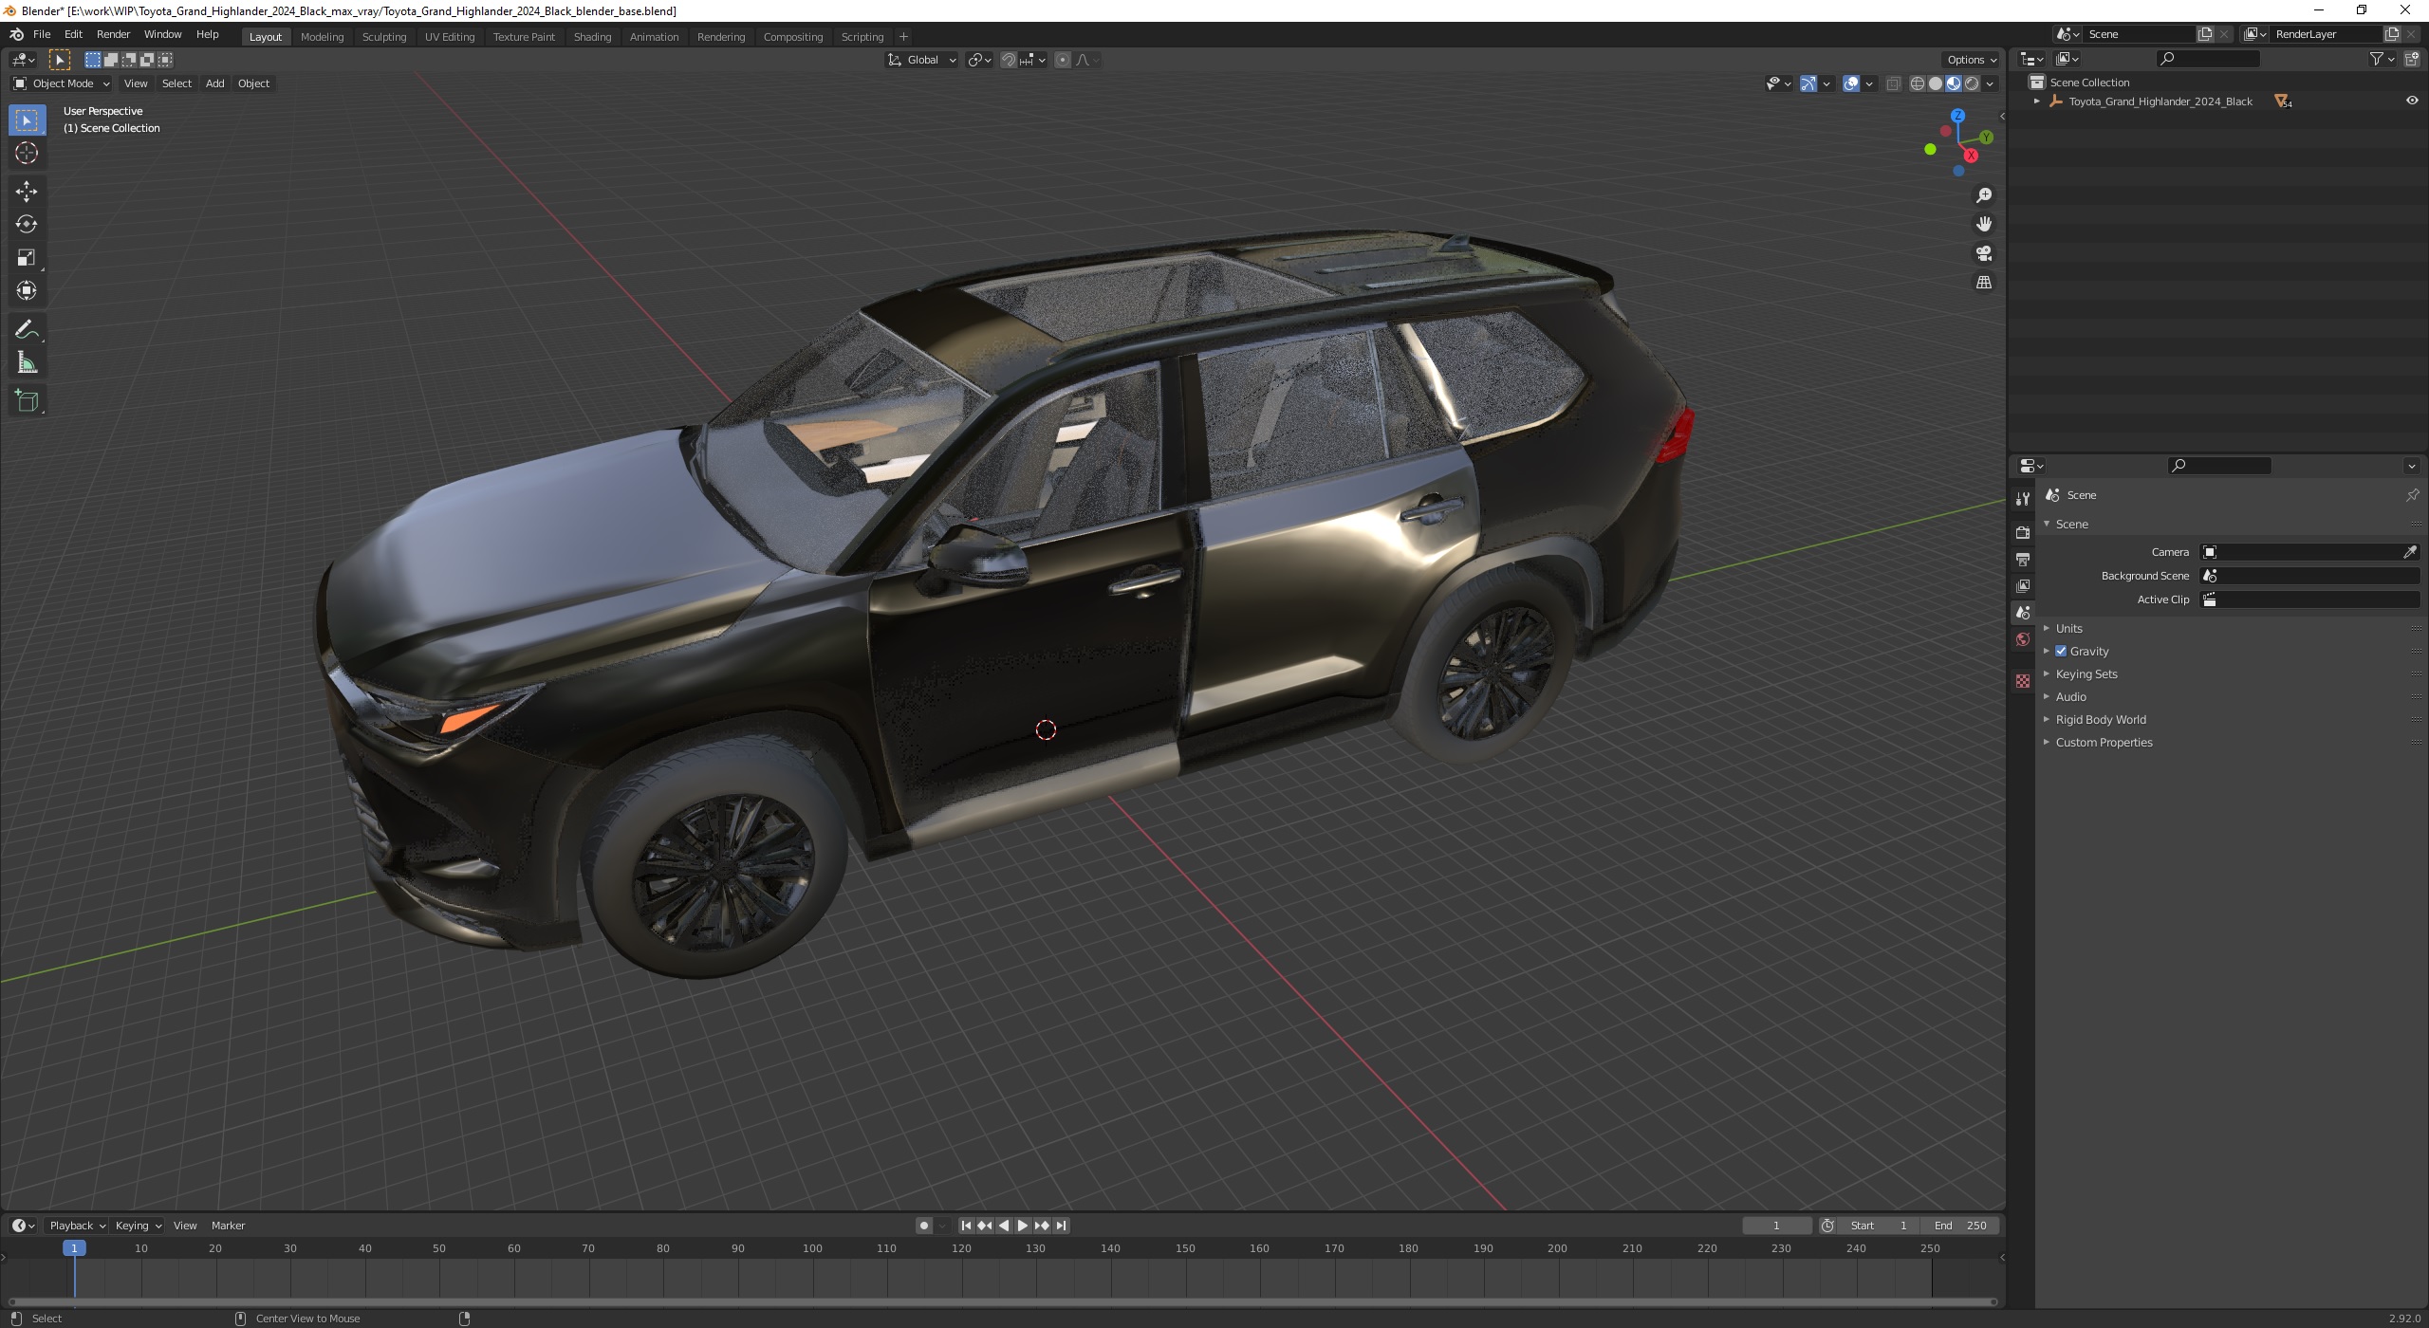Screen dimensions: 2429x1328
Task: Open the Playback dropdown in the timeline
Action: click(77, 1226)
